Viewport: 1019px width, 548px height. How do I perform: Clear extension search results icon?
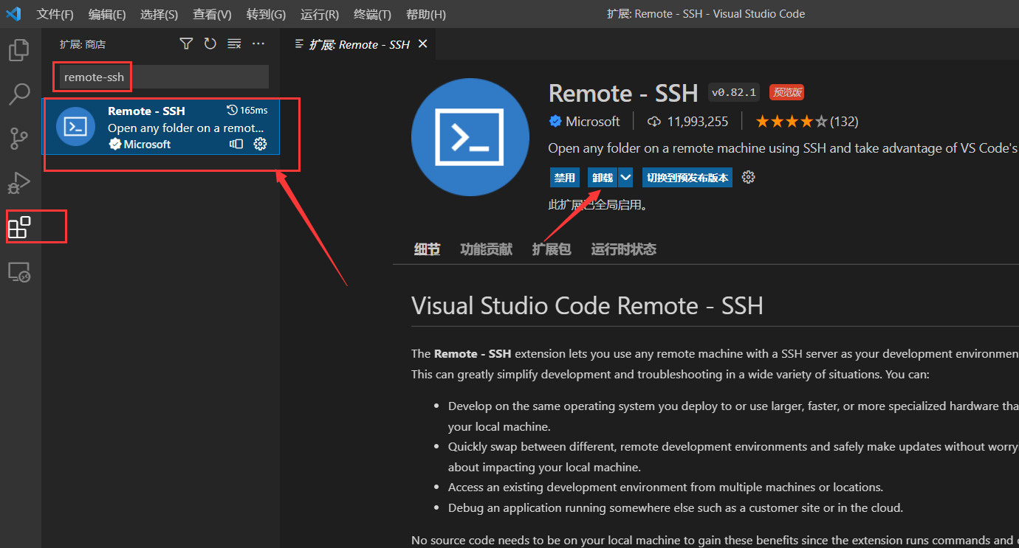(234, 44)
